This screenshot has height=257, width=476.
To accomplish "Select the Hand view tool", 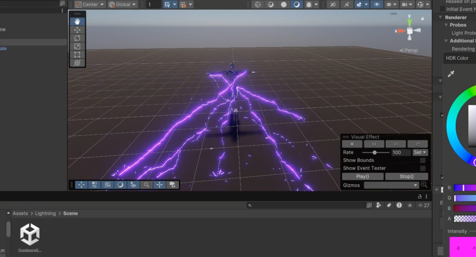I will click(x=77, y=21).
